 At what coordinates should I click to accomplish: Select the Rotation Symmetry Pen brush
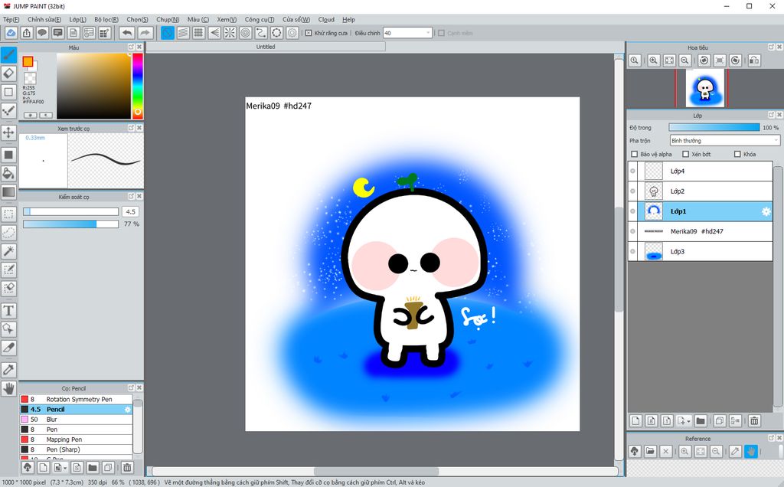click(76, 399)
